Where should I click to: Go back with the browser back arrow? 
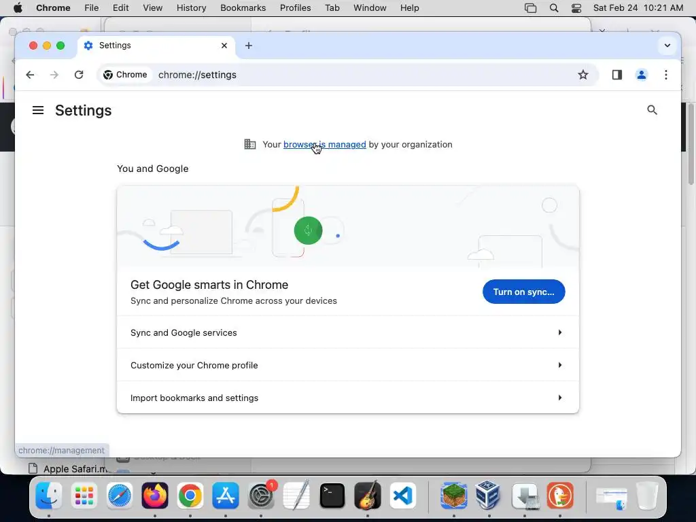point(30,75)
